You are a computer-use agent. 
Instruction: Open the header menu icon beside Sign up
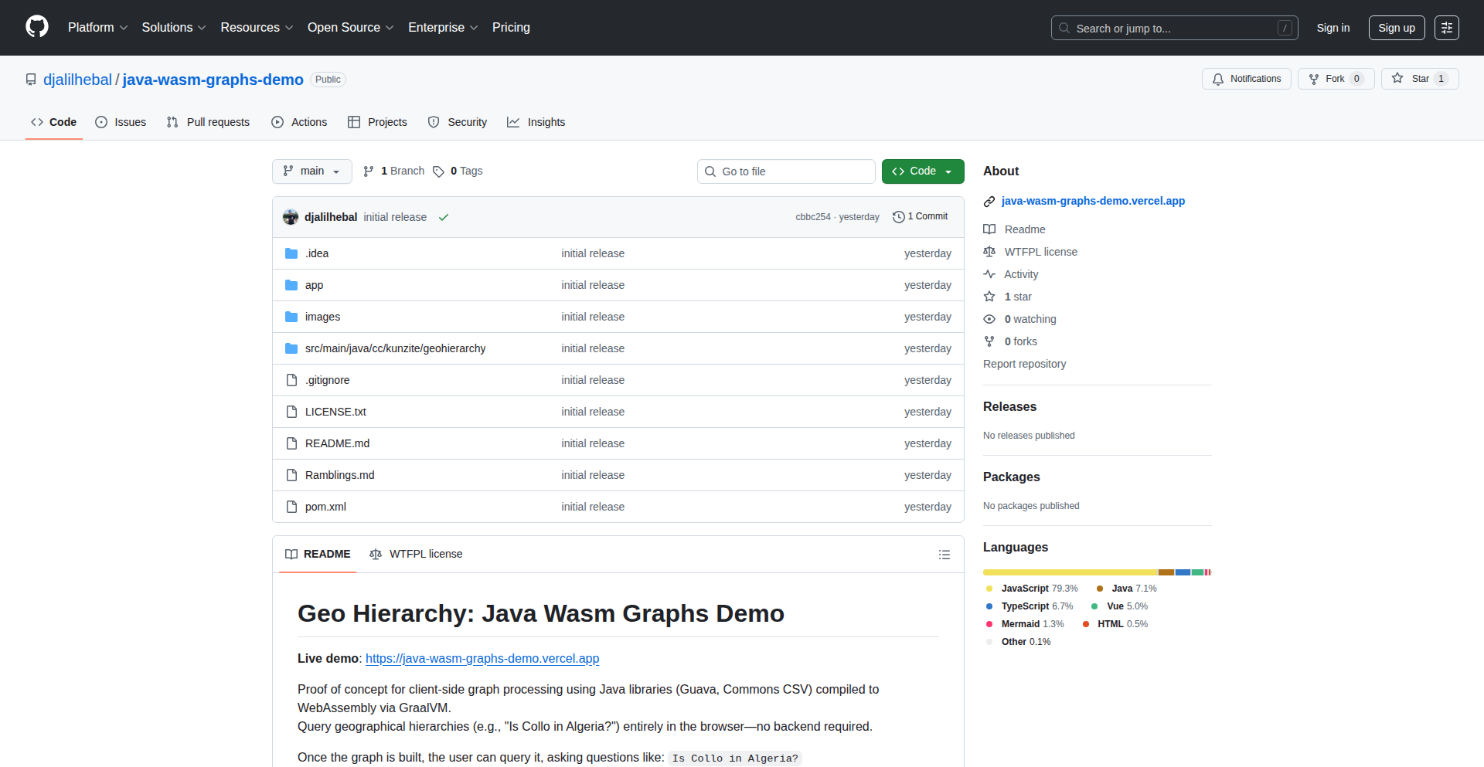(1446, 28)
